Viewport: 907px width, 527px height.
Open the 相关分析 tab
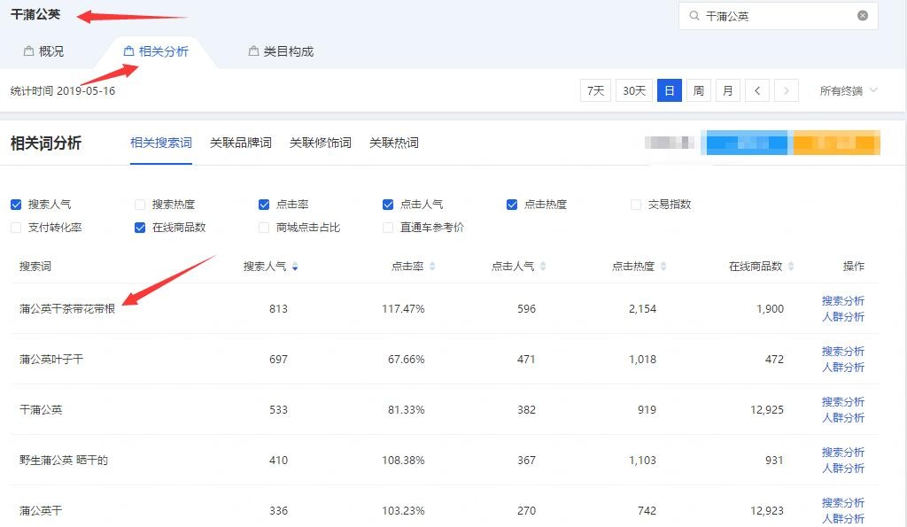coord(156,51)
